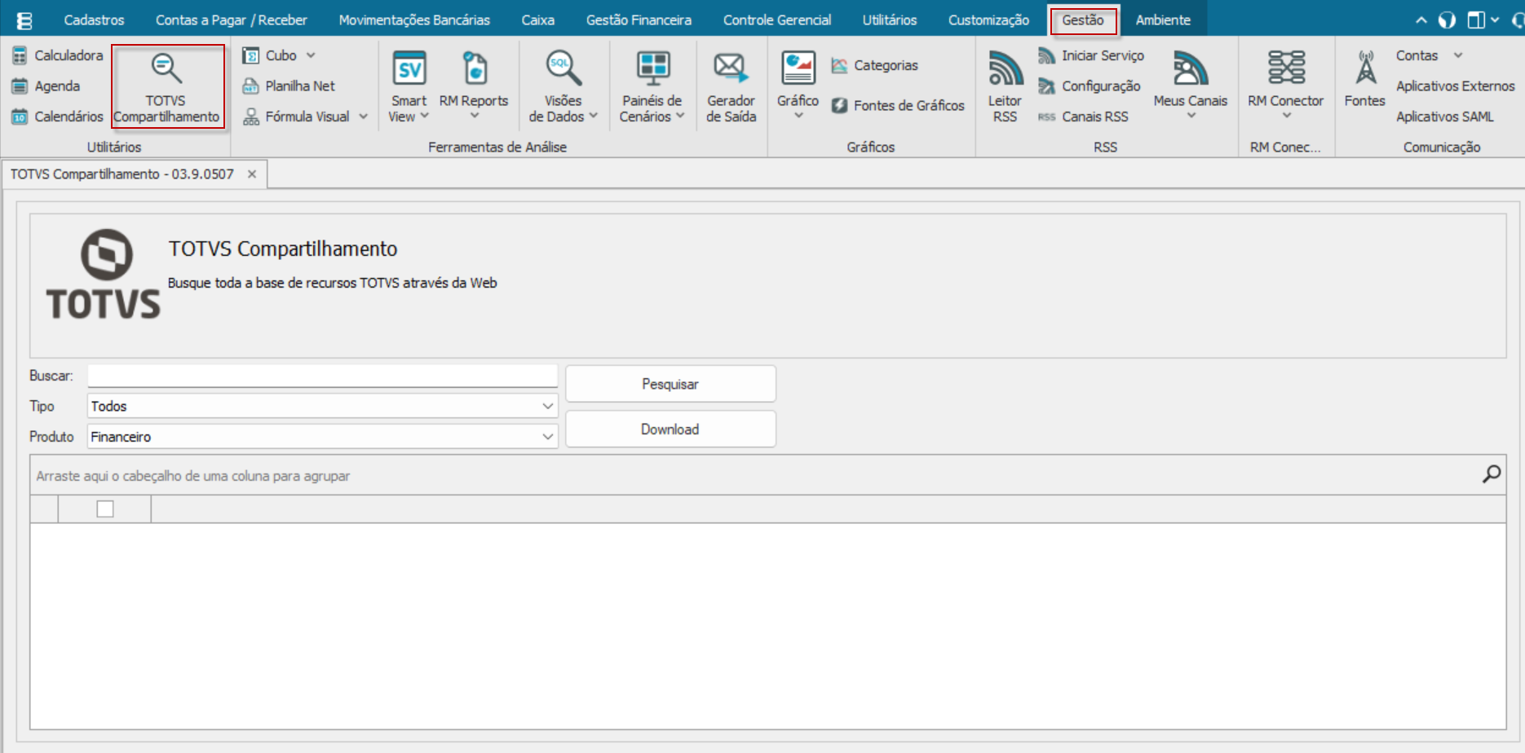Open RM Reports

pyautogui.click(x=474, y=86)
